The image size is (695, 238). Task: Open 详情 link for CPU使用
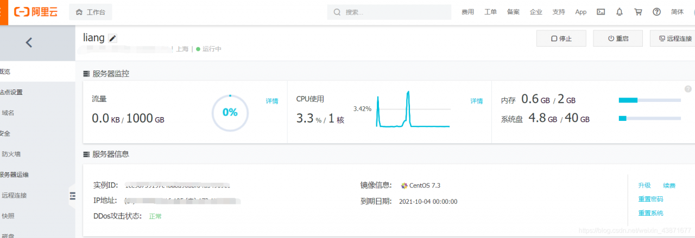pyautogui.click(x=477, y=101)
